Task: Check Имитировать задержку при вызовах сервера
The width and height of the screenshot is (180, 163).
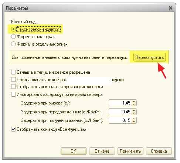Action: [x=13, y=94]
